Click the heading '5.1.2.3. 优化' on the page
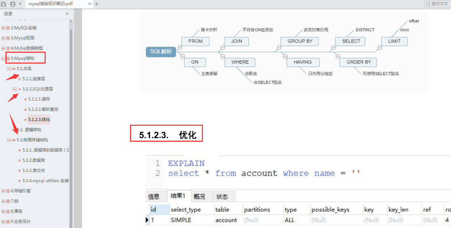Image resolution: width=451 pixels, height=228 pixels. pyautogui.click(x=168, y=135)
